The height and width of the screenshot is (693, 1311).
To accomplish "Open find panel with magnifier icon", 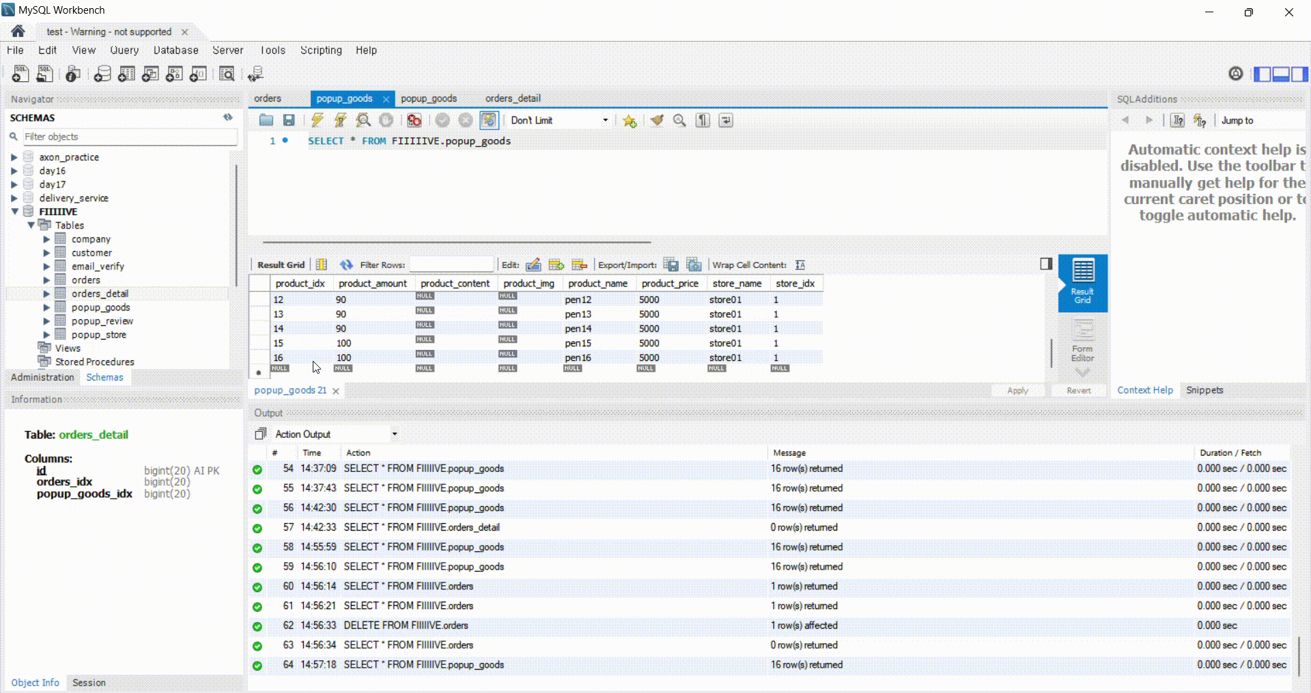I will point(679,121).
